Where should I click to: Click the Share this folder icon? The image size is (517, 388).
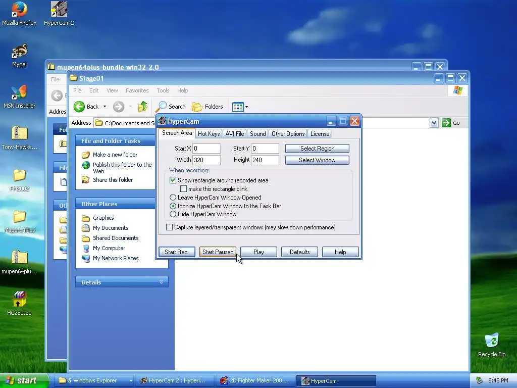point(86,180)
